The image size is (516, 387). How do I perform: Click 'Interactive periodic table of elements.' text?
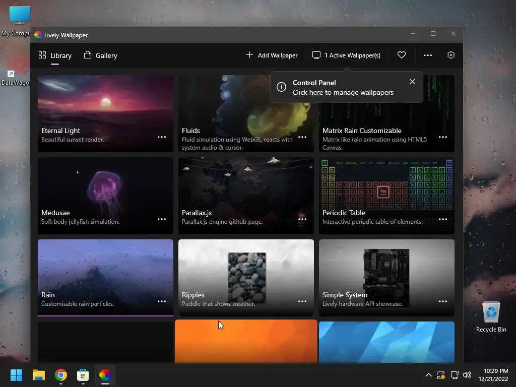[x=372, y=222]
